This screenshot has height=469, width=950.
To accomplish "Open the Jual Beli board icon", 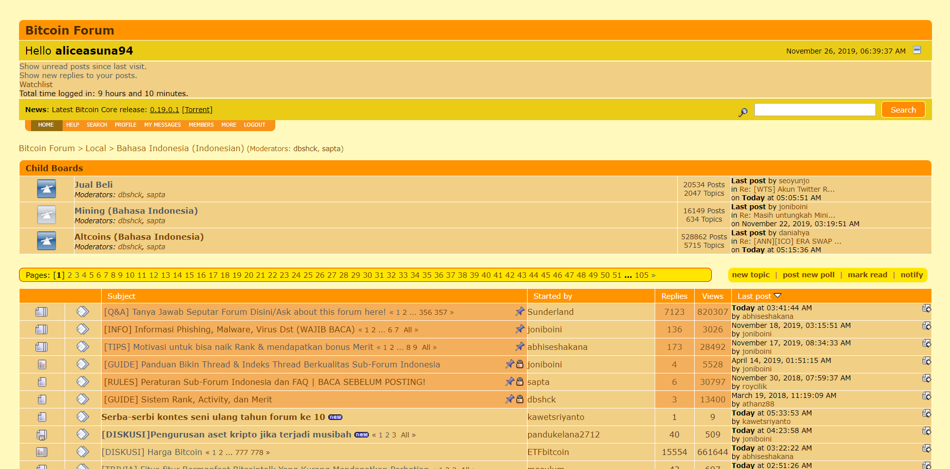I will (47, 189).
